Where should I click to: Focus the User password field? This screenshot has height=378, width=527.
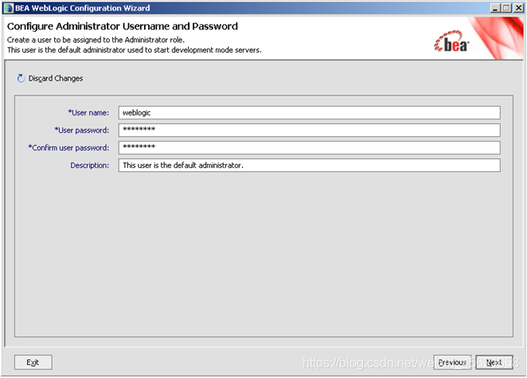309,130
